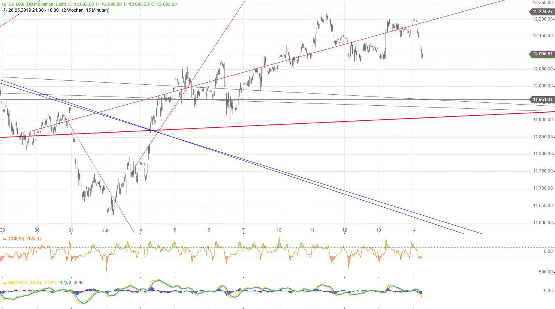Open the CCI(20) indicator label
Image resolution: width=555 pixels, height=309 pixels.
(17, 239)
